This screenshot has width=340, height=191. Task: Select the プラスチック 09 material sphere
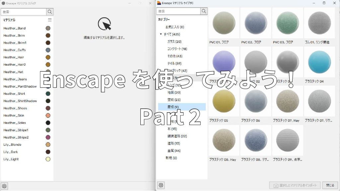pos(288,140)
